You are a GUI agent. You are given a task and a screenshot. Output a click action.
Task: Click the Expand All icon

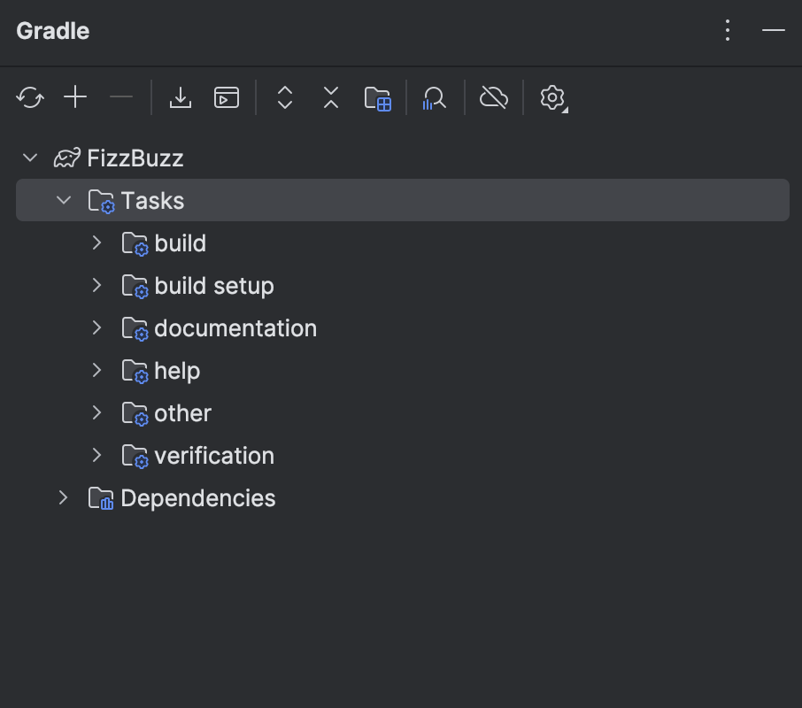click(x=284, y=97)
